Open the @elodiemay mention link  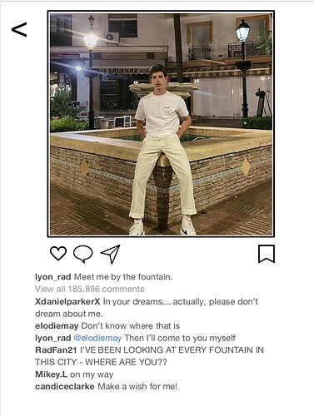97,338
